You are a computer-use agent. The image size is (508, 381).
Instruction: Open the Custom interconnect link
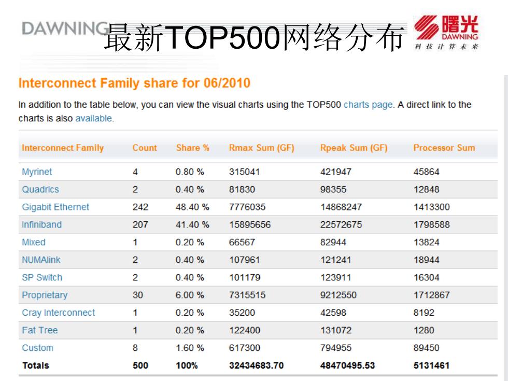37,348
